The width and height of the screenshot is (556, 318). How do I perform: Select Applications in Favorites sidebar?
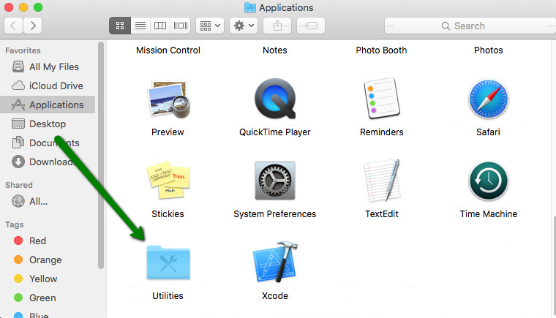[48, 105]
